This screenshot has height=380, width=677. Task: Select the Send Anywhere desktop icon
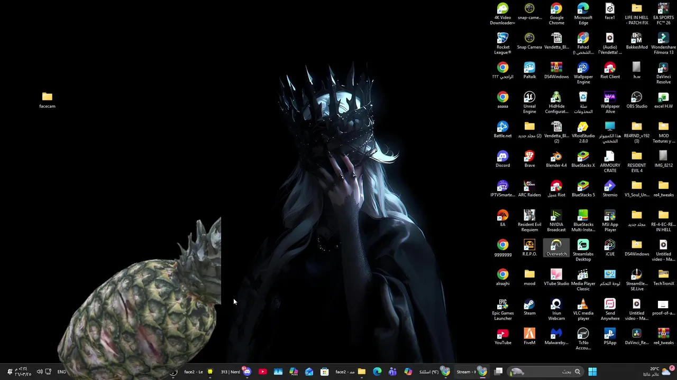tap(610, 309)
